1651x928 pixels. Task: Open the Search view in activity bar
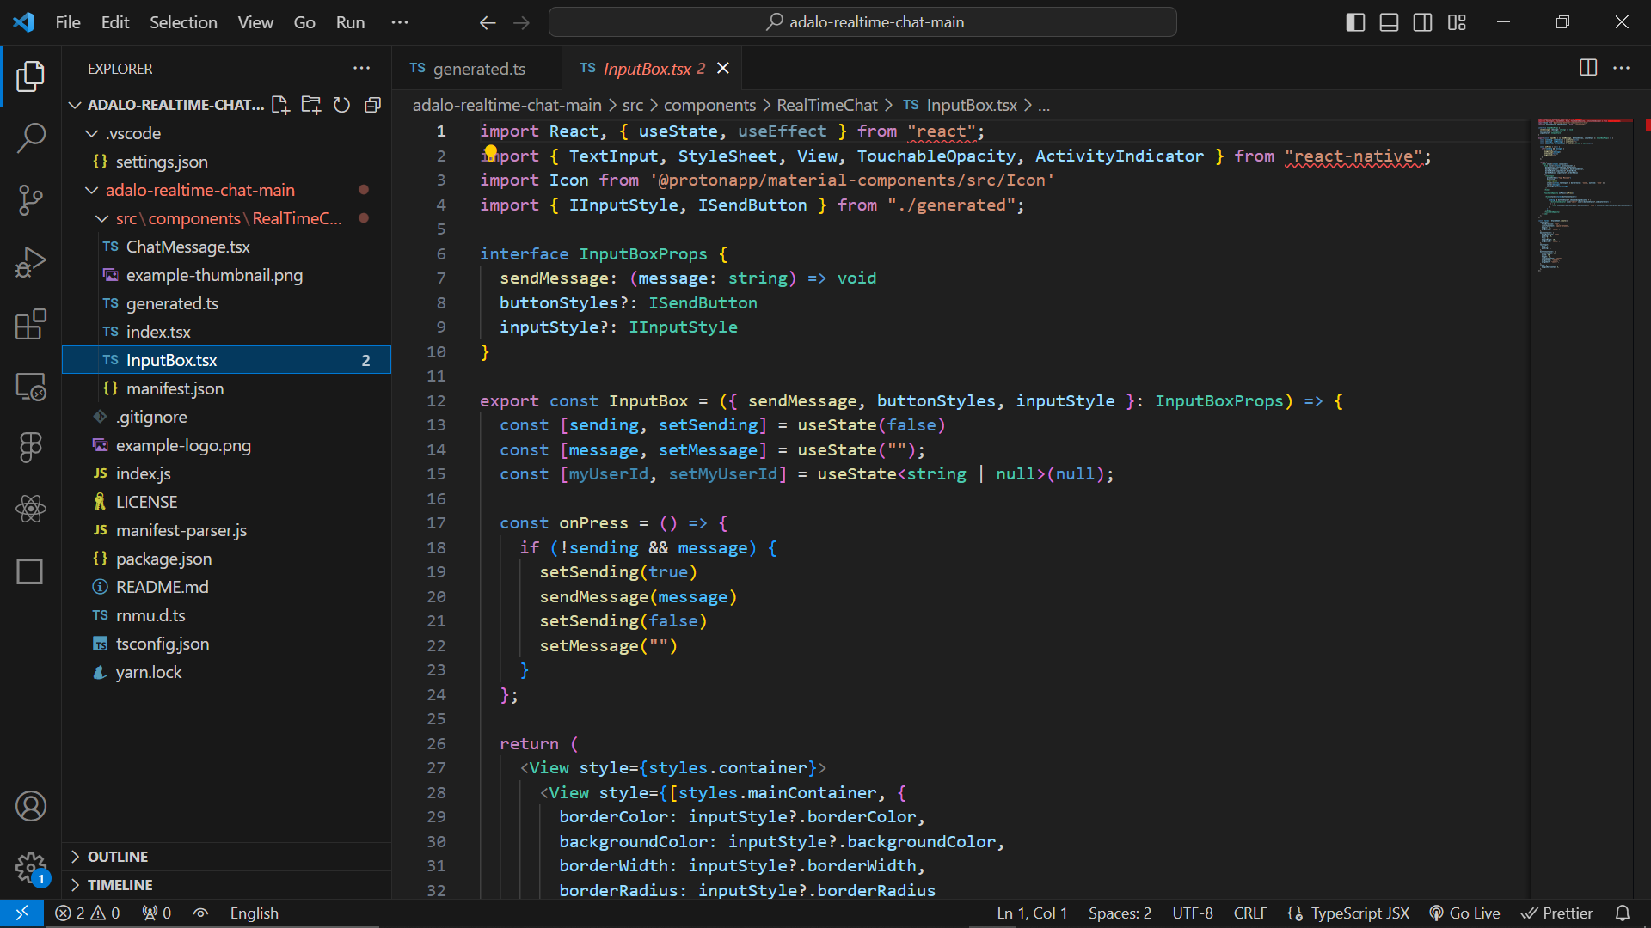tap(31, 137)
